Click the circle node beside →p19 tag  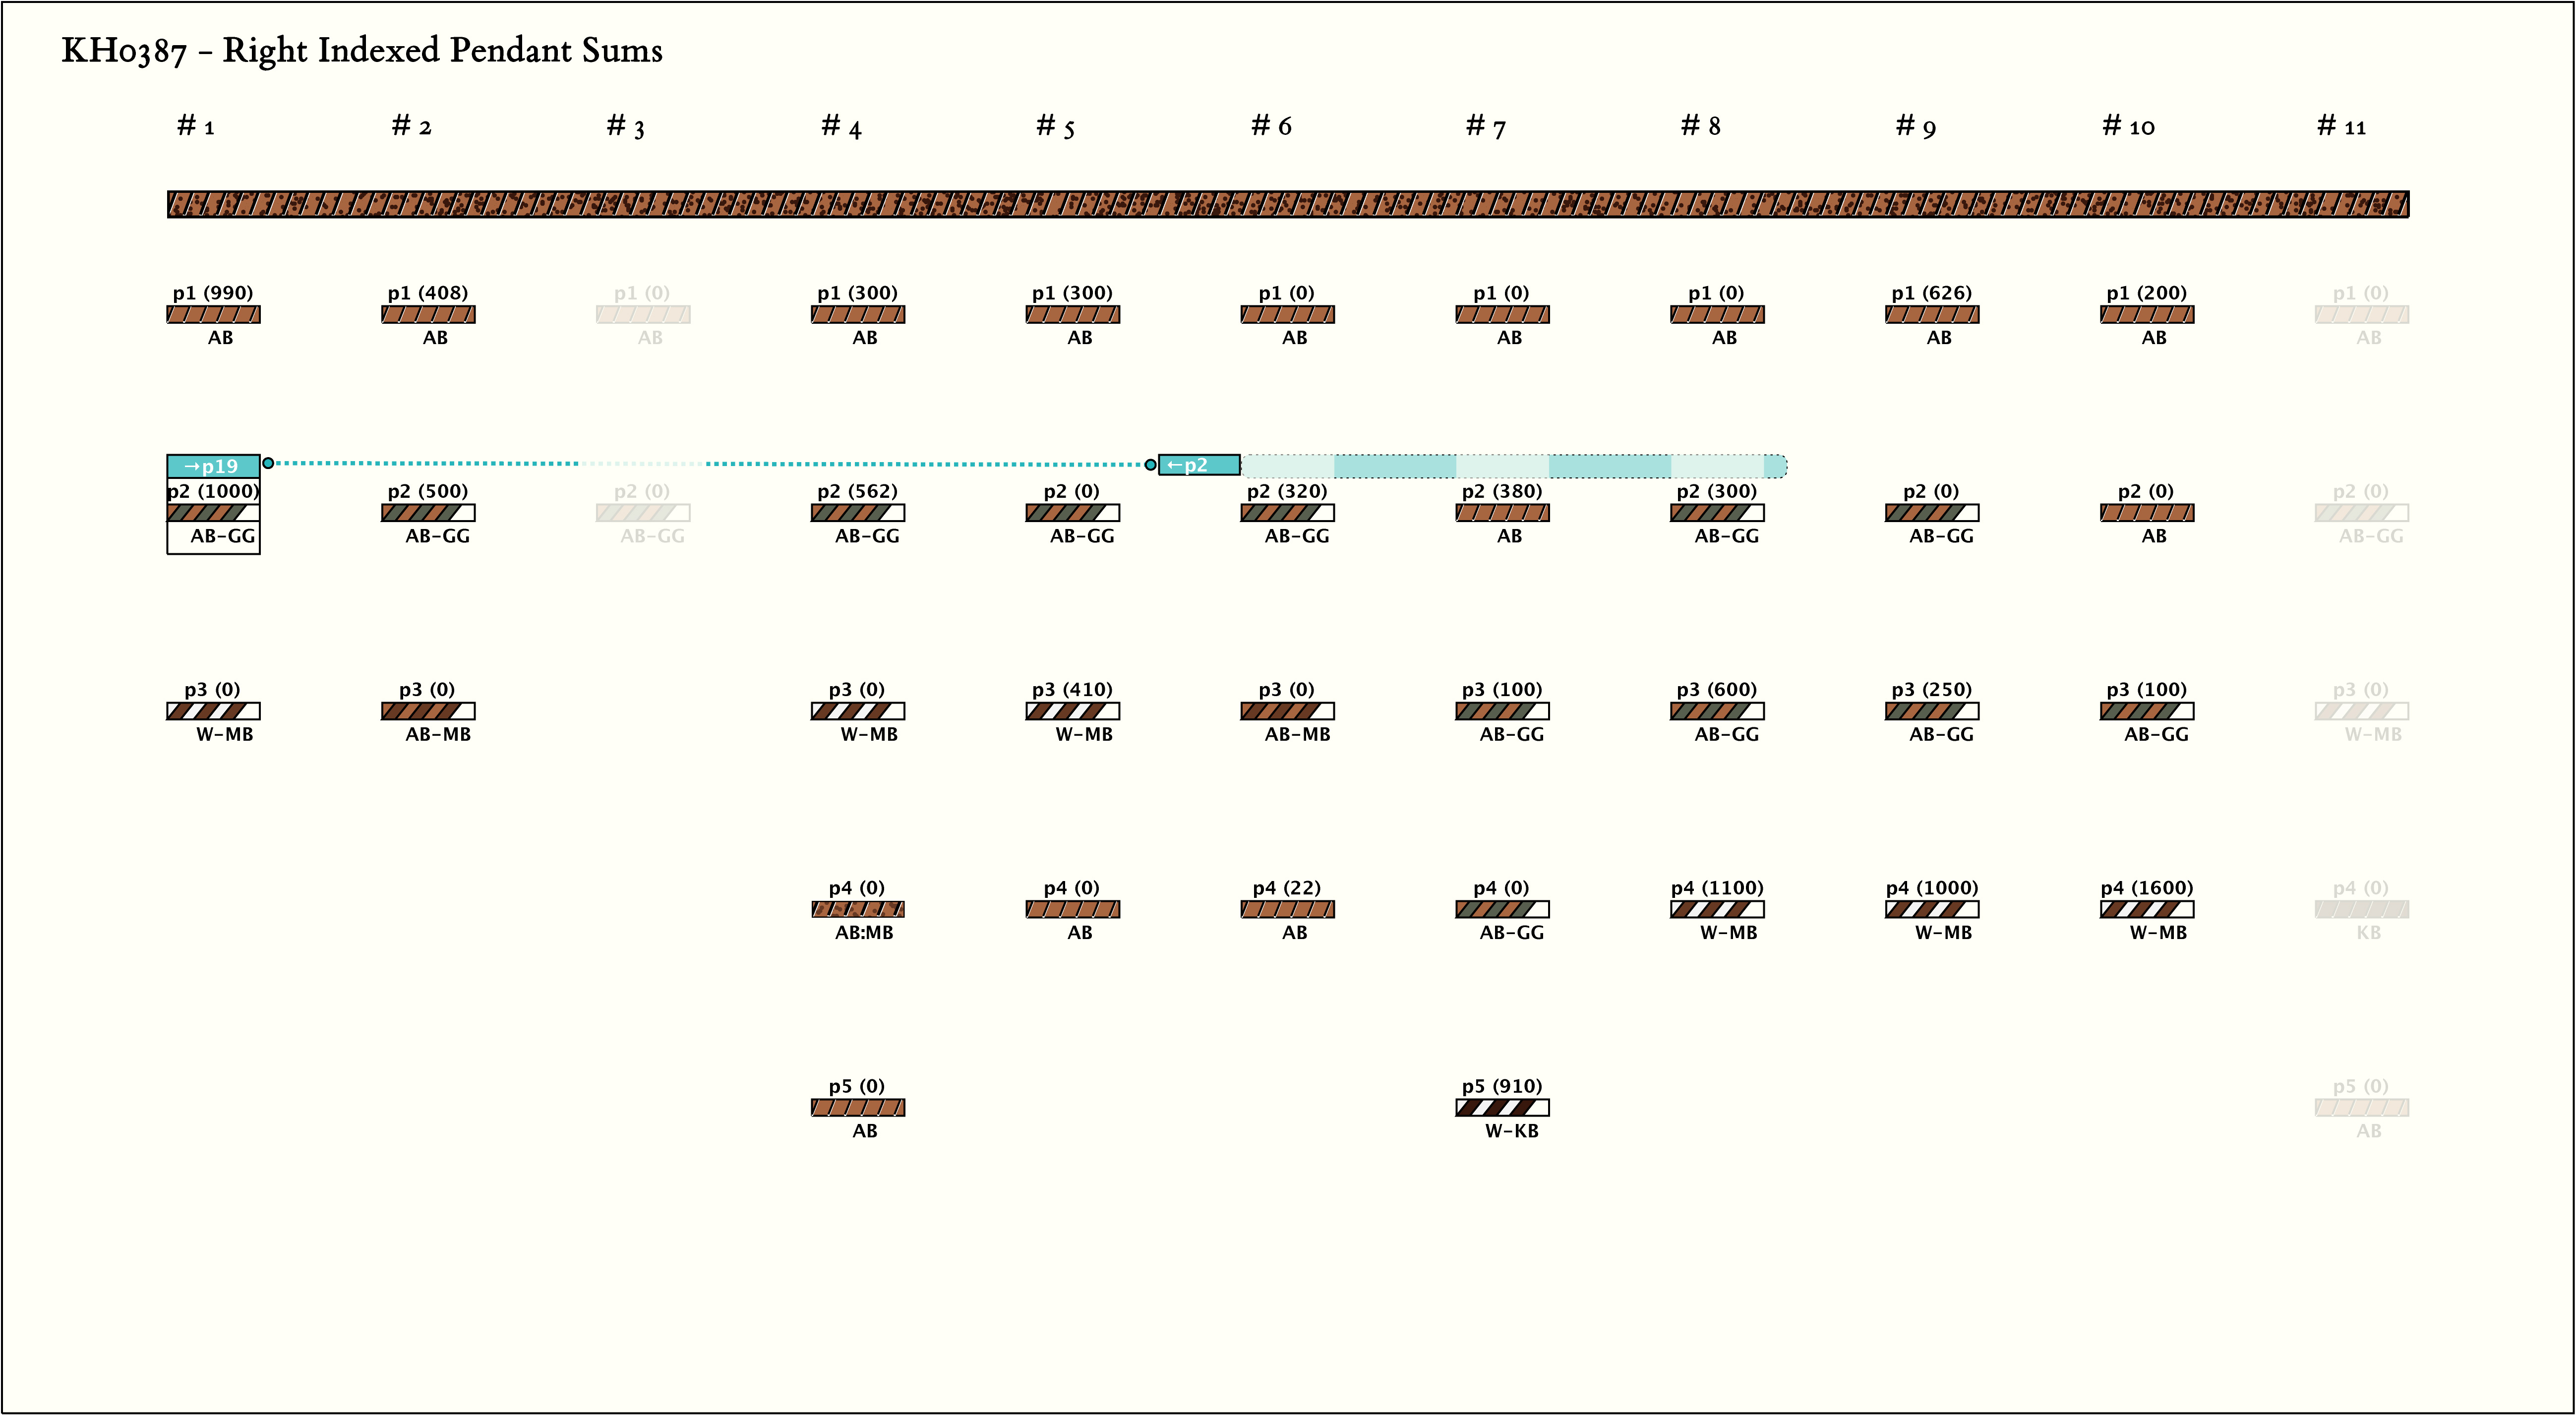pos(268,463)
